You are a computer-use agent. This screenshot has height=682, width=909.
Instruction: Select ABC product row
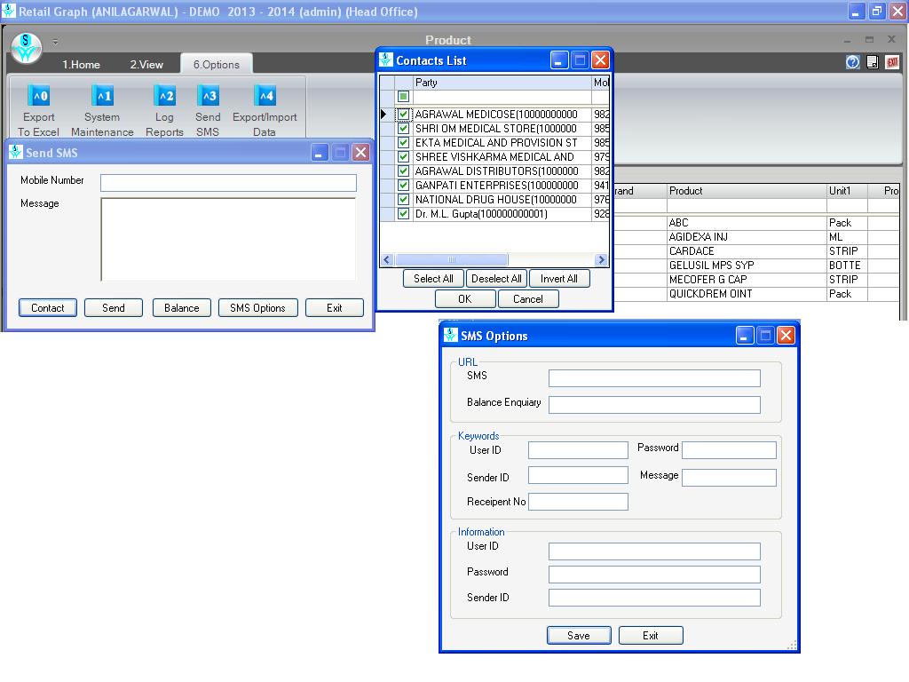click(x=756, y=223)
